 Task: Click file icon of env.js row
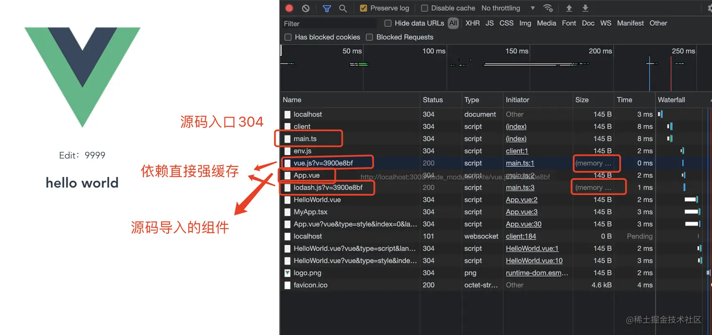(x=287, y=151)
